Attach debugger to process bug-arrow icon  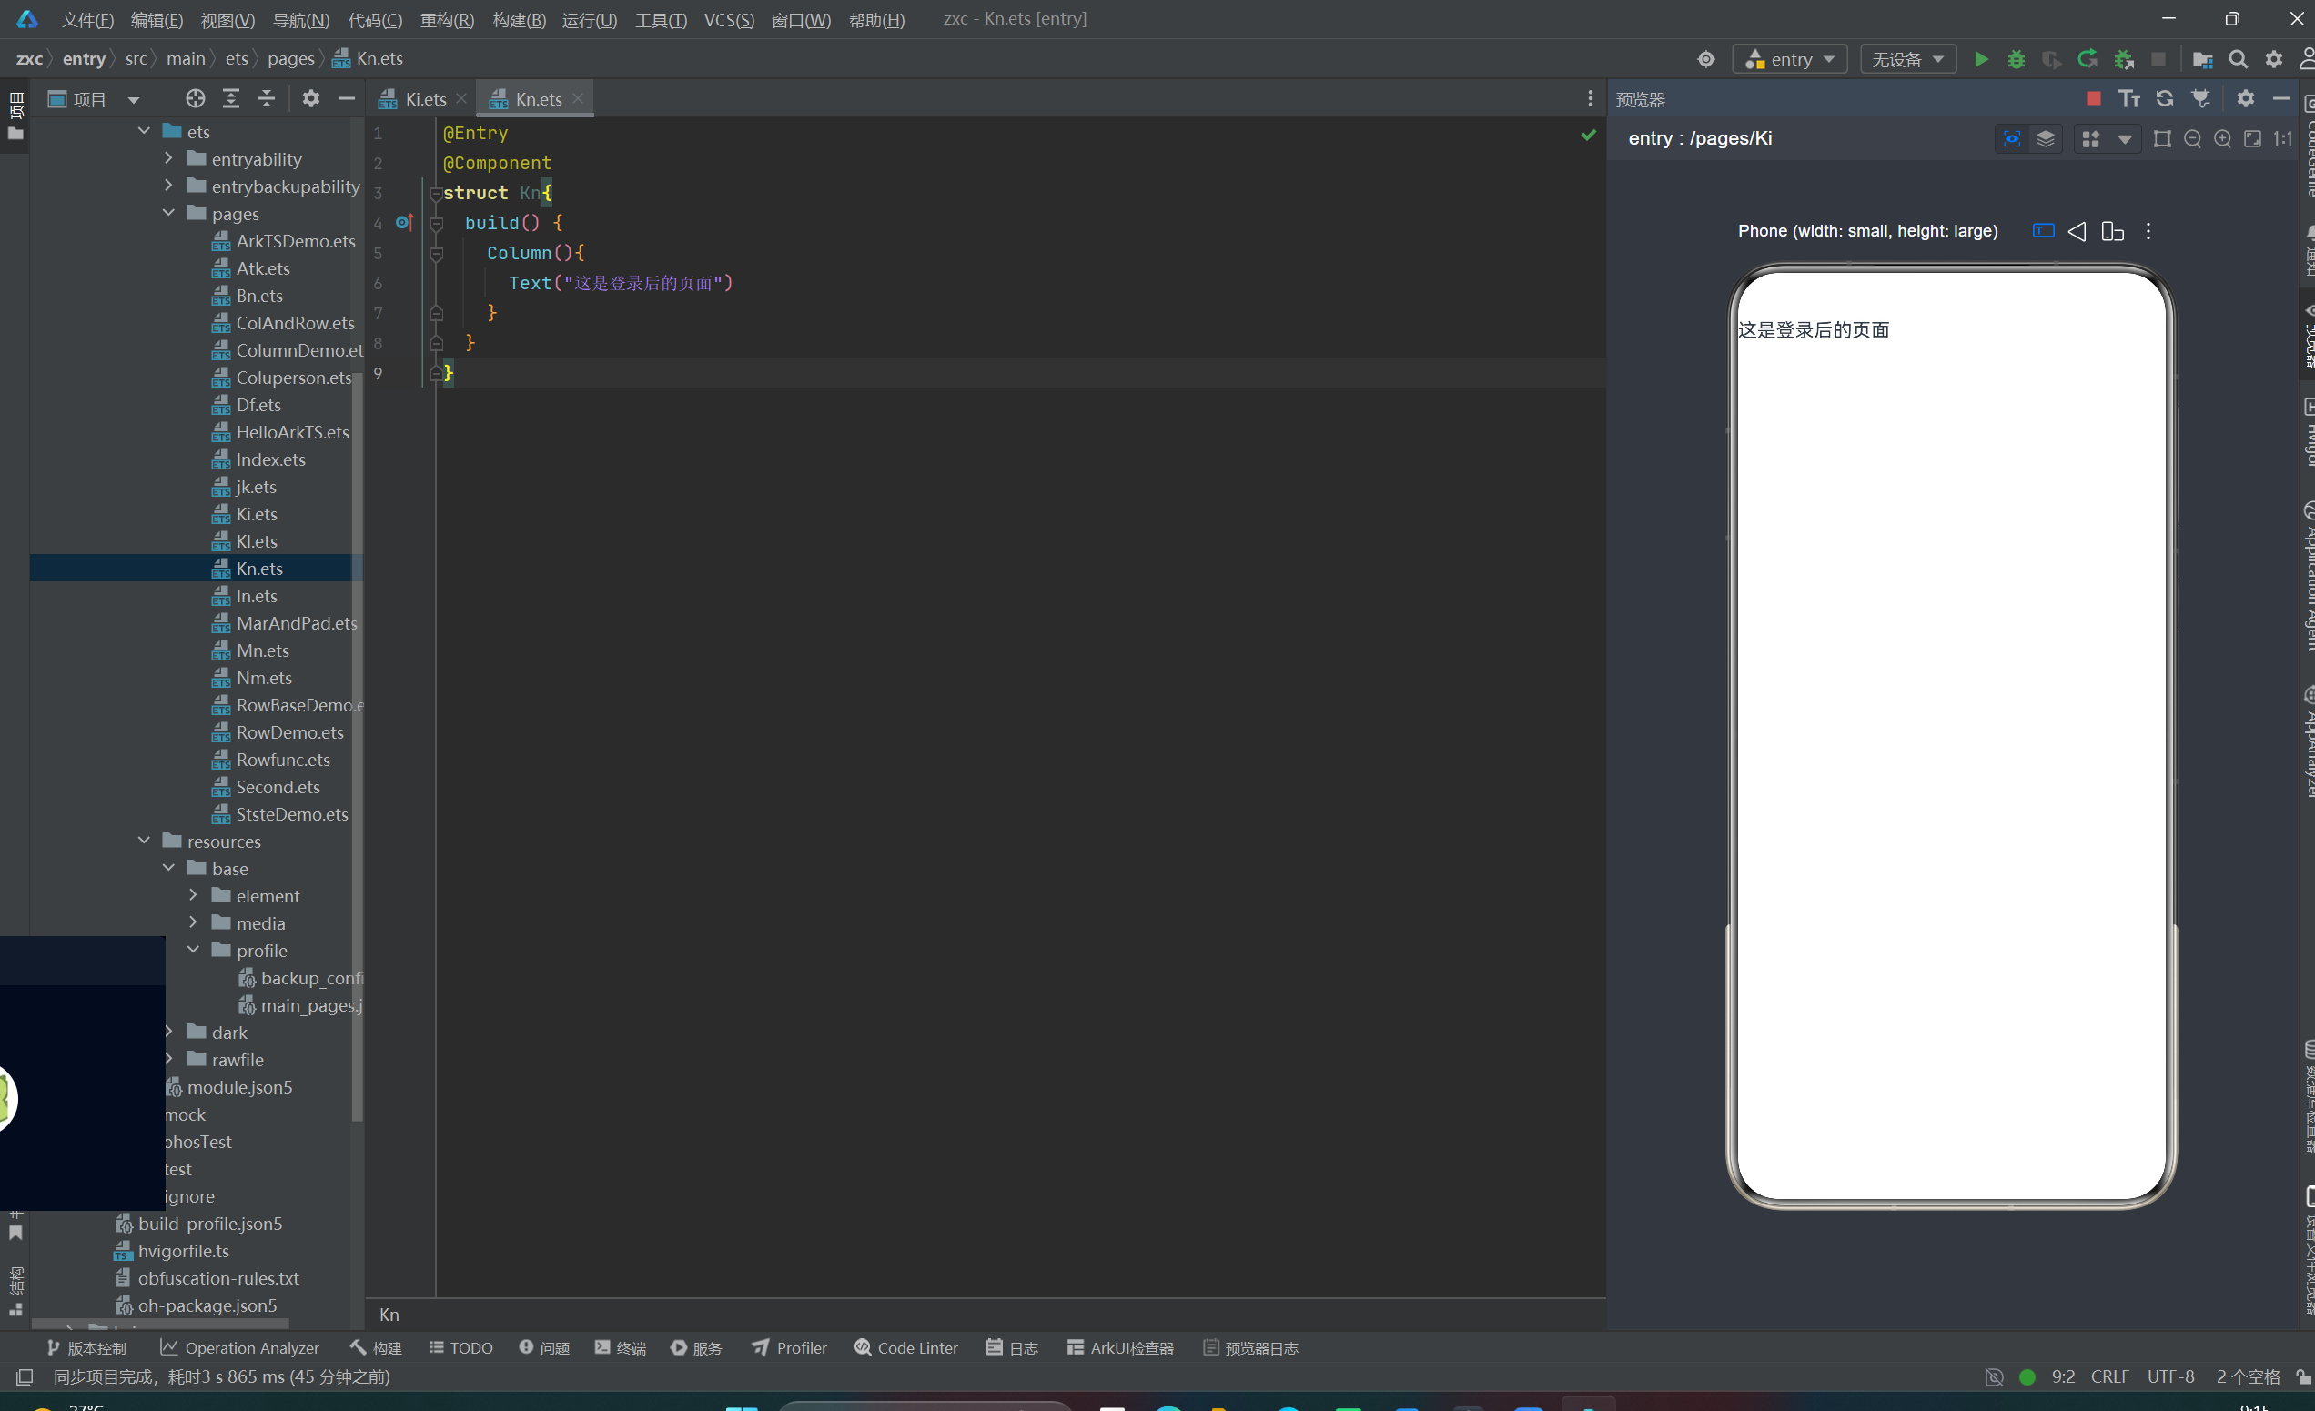click(x=2123, y=59)
